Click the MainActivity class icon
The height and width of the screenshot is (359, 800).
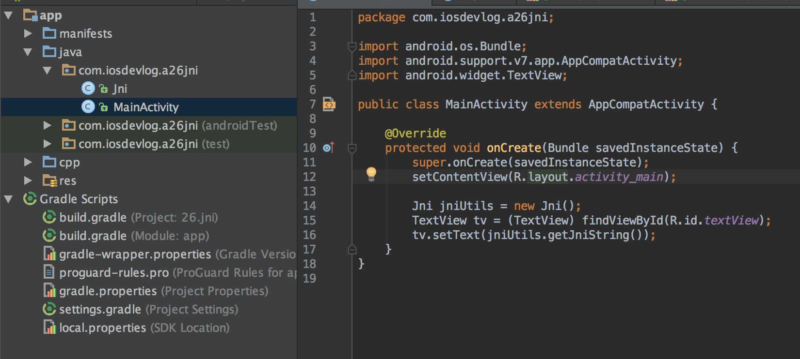tap(88, 107)
